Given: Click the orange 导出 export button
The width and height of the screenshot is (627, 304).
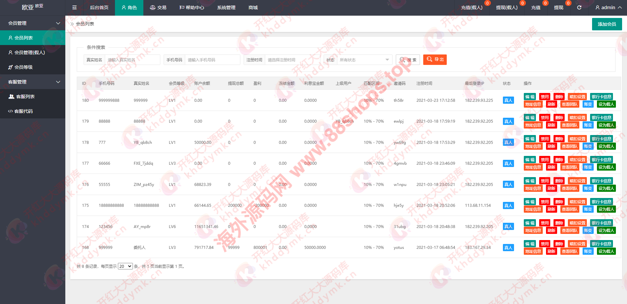Looking at the screenshot, I should 435,60.
